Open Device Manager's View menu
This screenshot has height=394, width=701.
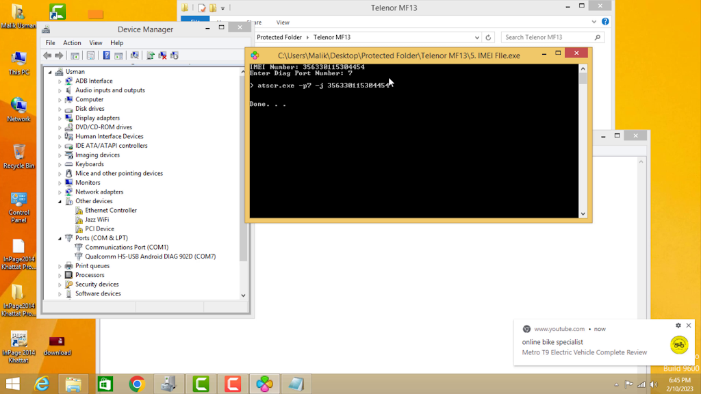click(96, 43)
